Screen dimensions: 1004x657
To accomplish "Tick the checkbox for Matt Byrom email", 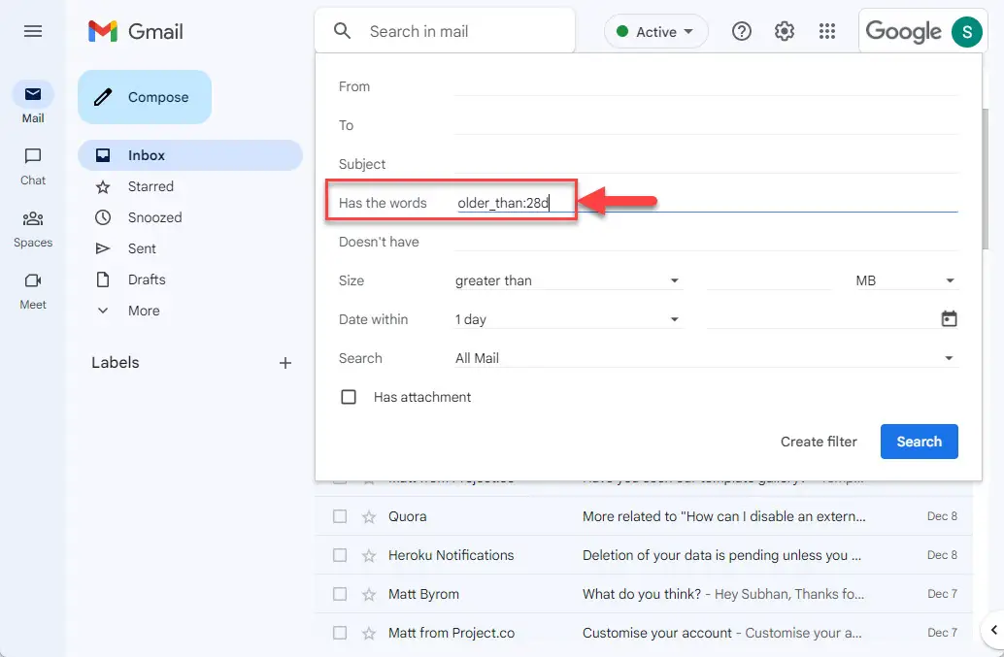I will click(340, 594).
